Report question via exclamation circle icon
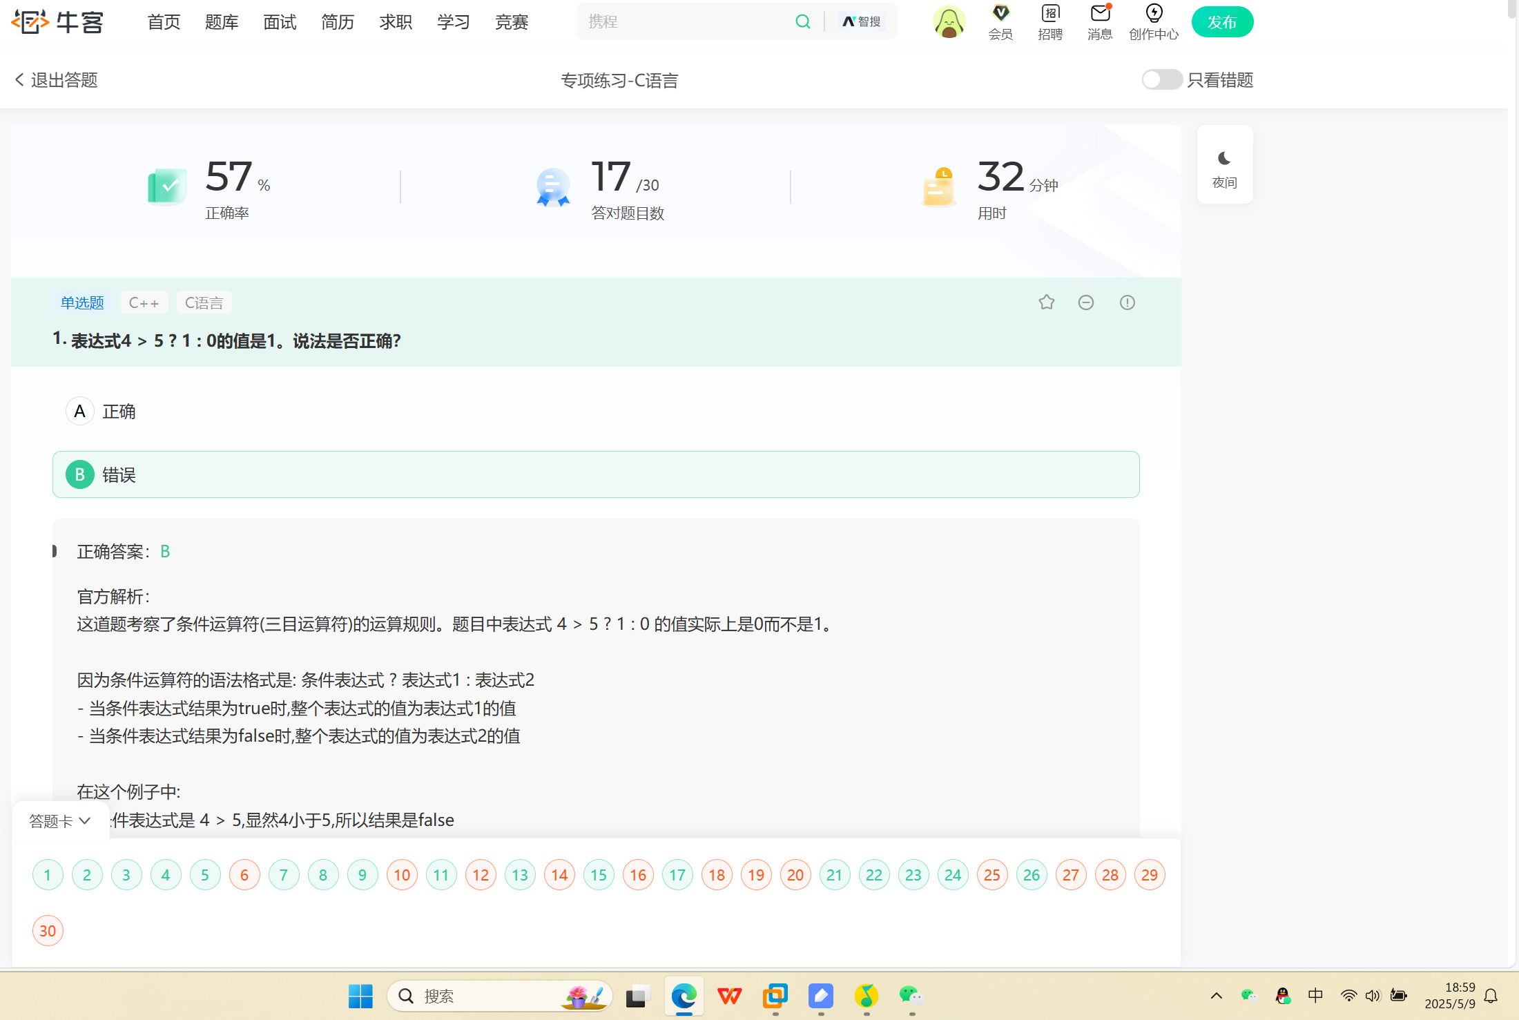 1127,302
